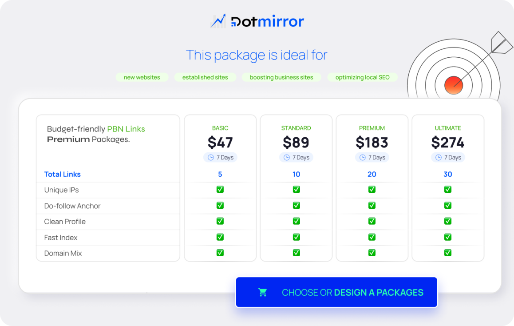Click the clock icon under $89
The width and height of the screenshot is (514, 326).
pyautogui.click(x=286, y=157)
